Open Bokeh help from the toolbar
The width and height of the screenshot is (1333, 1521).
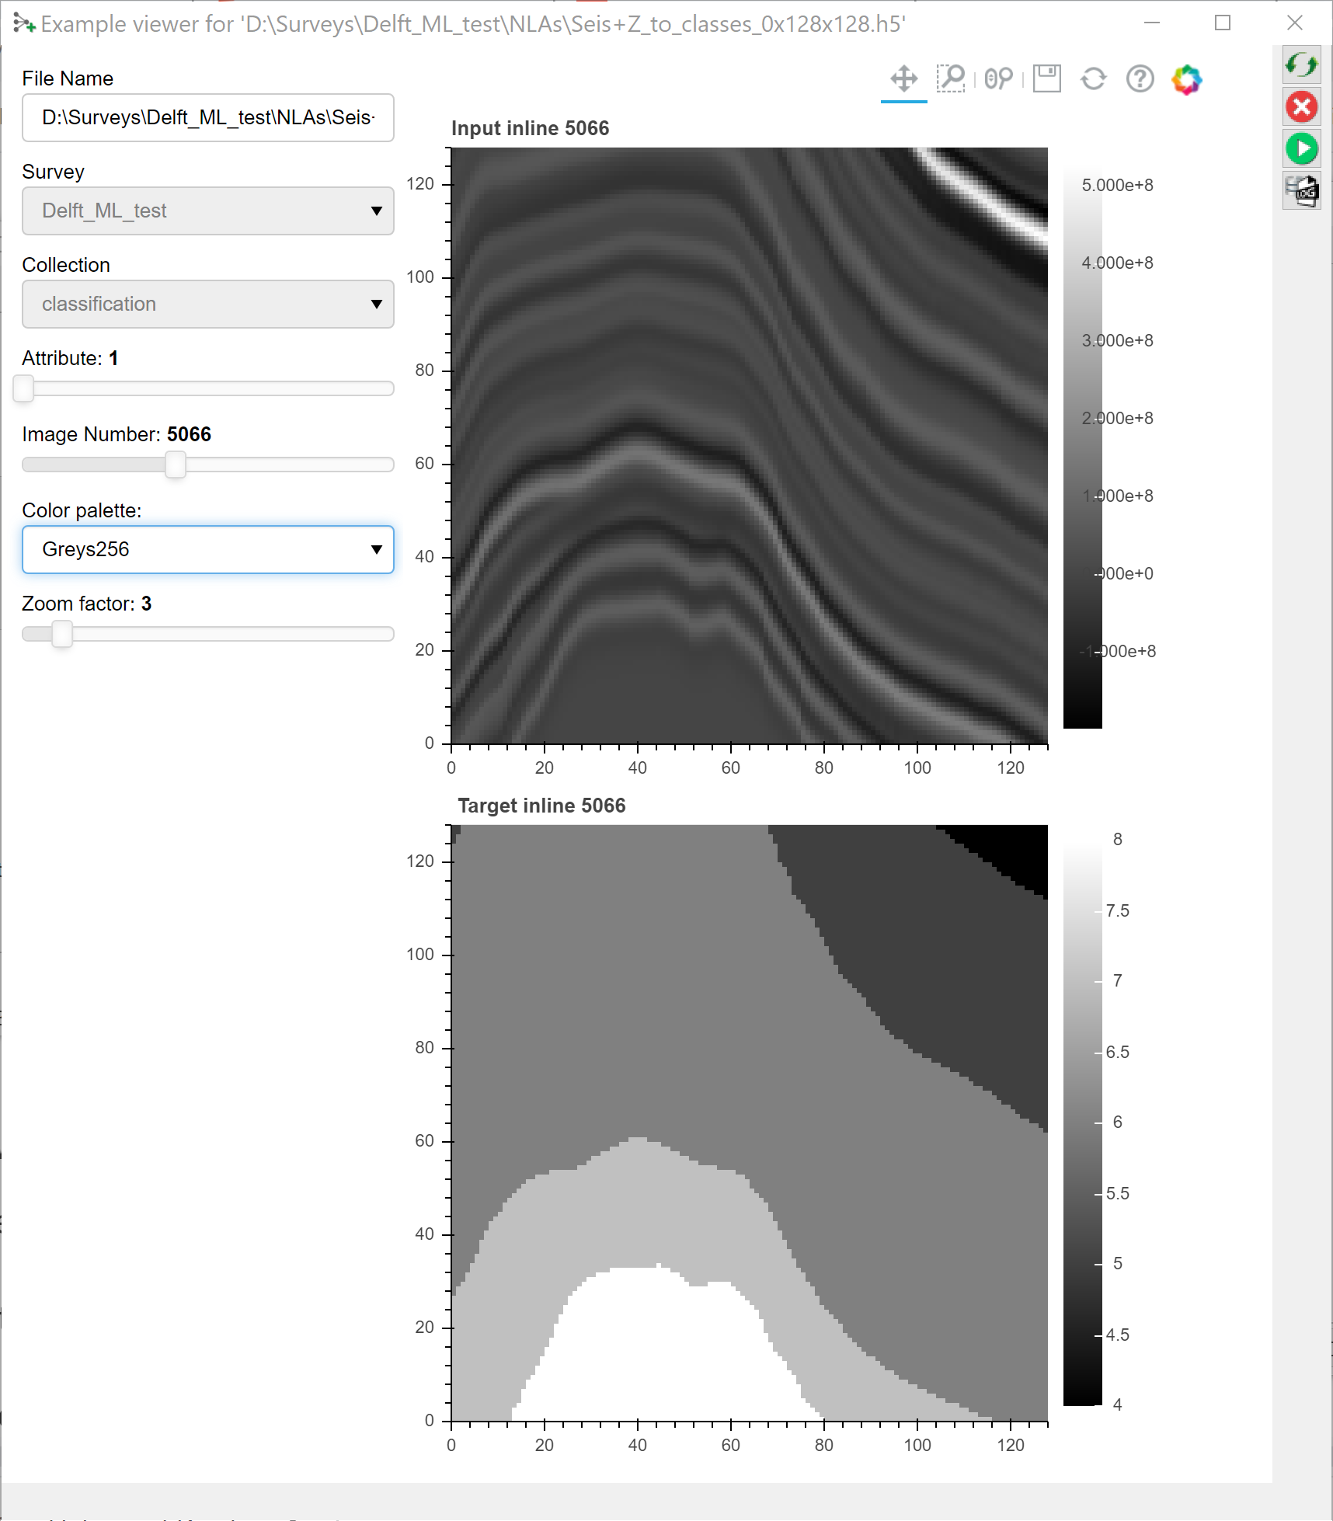1140,78
